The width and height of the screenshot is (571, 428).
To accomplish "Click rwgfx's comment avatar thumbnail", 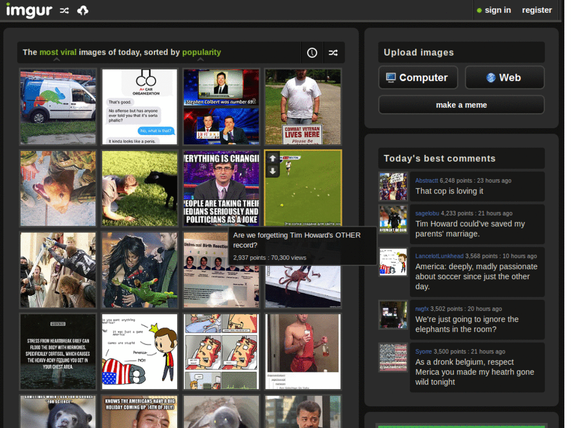I will (x=393, y=315).
